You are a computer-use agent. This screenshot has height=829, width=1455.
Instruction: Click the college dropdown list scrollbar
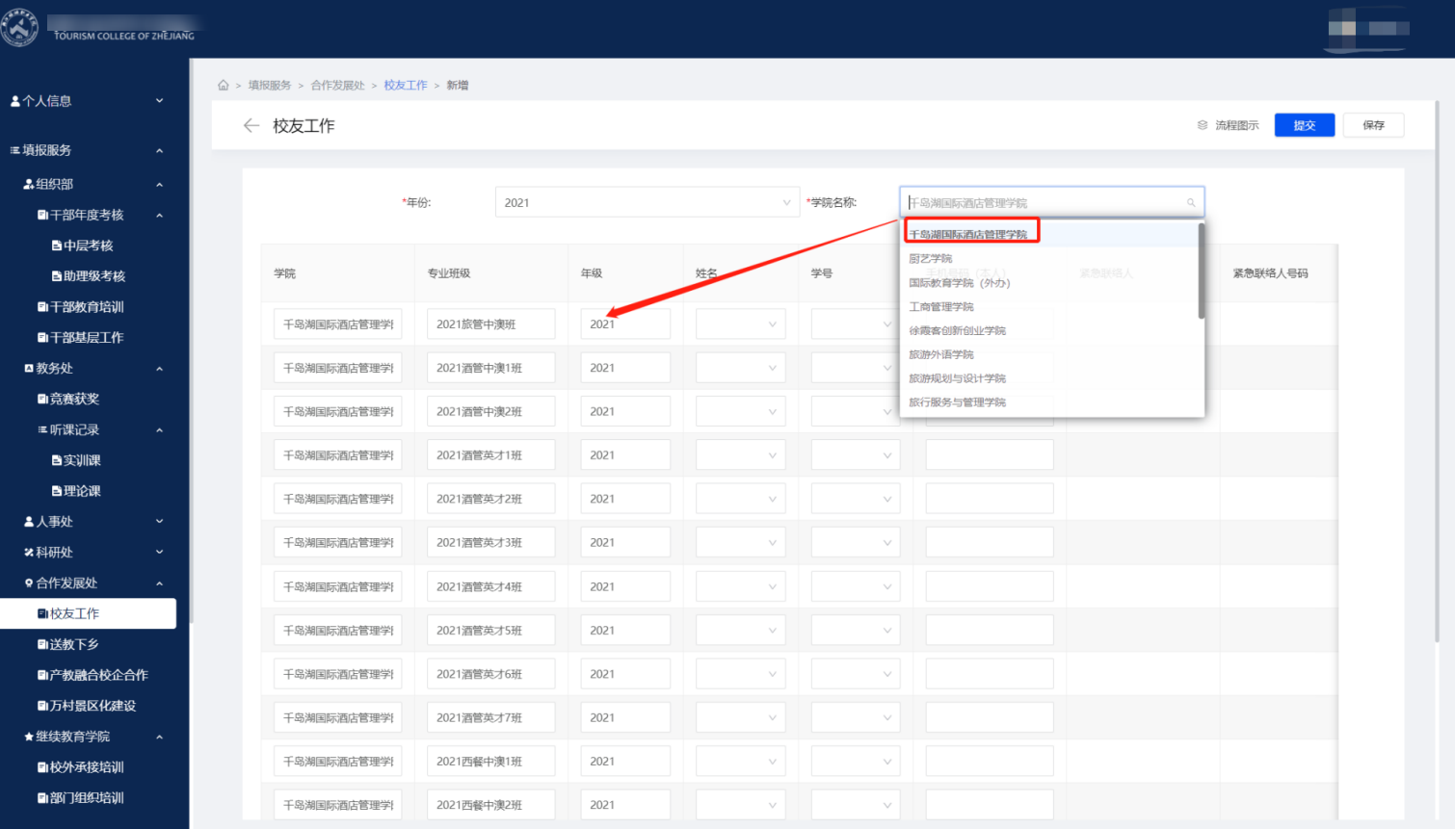tap(1201, 271)
